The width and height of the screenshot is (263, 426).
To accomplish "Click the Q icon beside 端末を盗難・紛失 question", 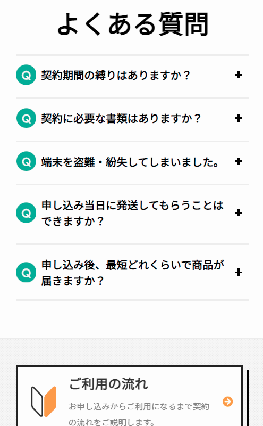I will (x=26, y=161).
